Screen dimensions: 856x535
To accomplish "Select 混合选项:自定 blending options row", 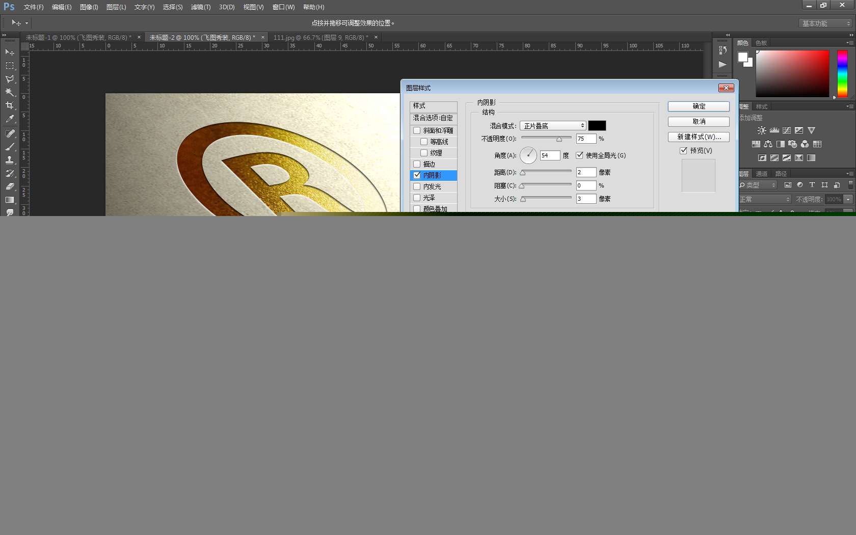I will (x=434, y=118).
